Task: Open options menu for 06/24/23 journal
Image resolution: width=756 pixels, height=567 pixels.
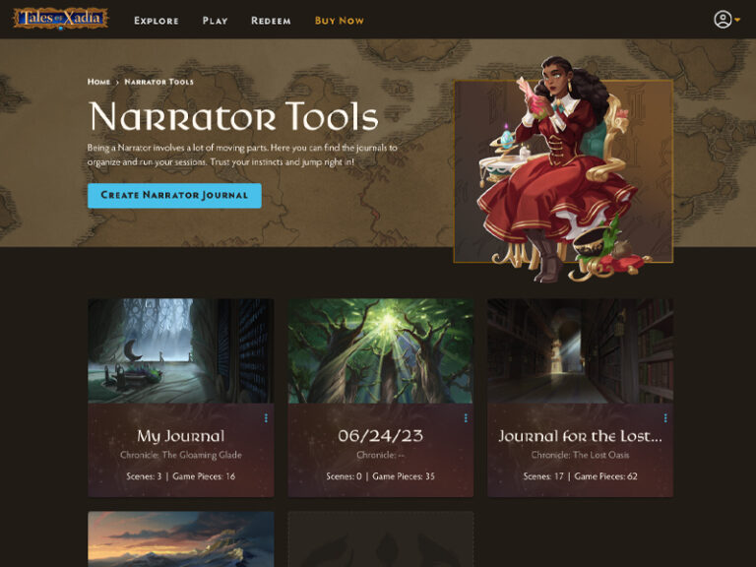Action: [466, 418]
